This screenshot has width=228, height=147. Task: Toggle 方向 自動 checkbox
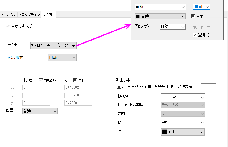click(75, 80)
